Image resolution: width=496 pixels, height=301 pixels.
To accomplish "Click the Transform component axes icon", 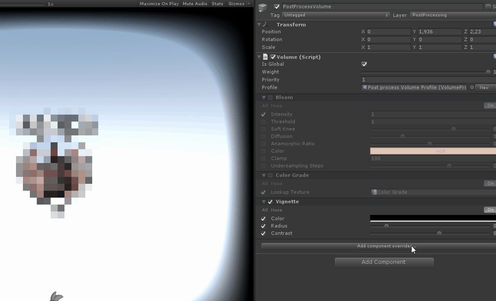I will 266,25.
